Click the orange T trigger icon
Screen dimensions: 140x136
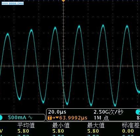tap(50, 118)
